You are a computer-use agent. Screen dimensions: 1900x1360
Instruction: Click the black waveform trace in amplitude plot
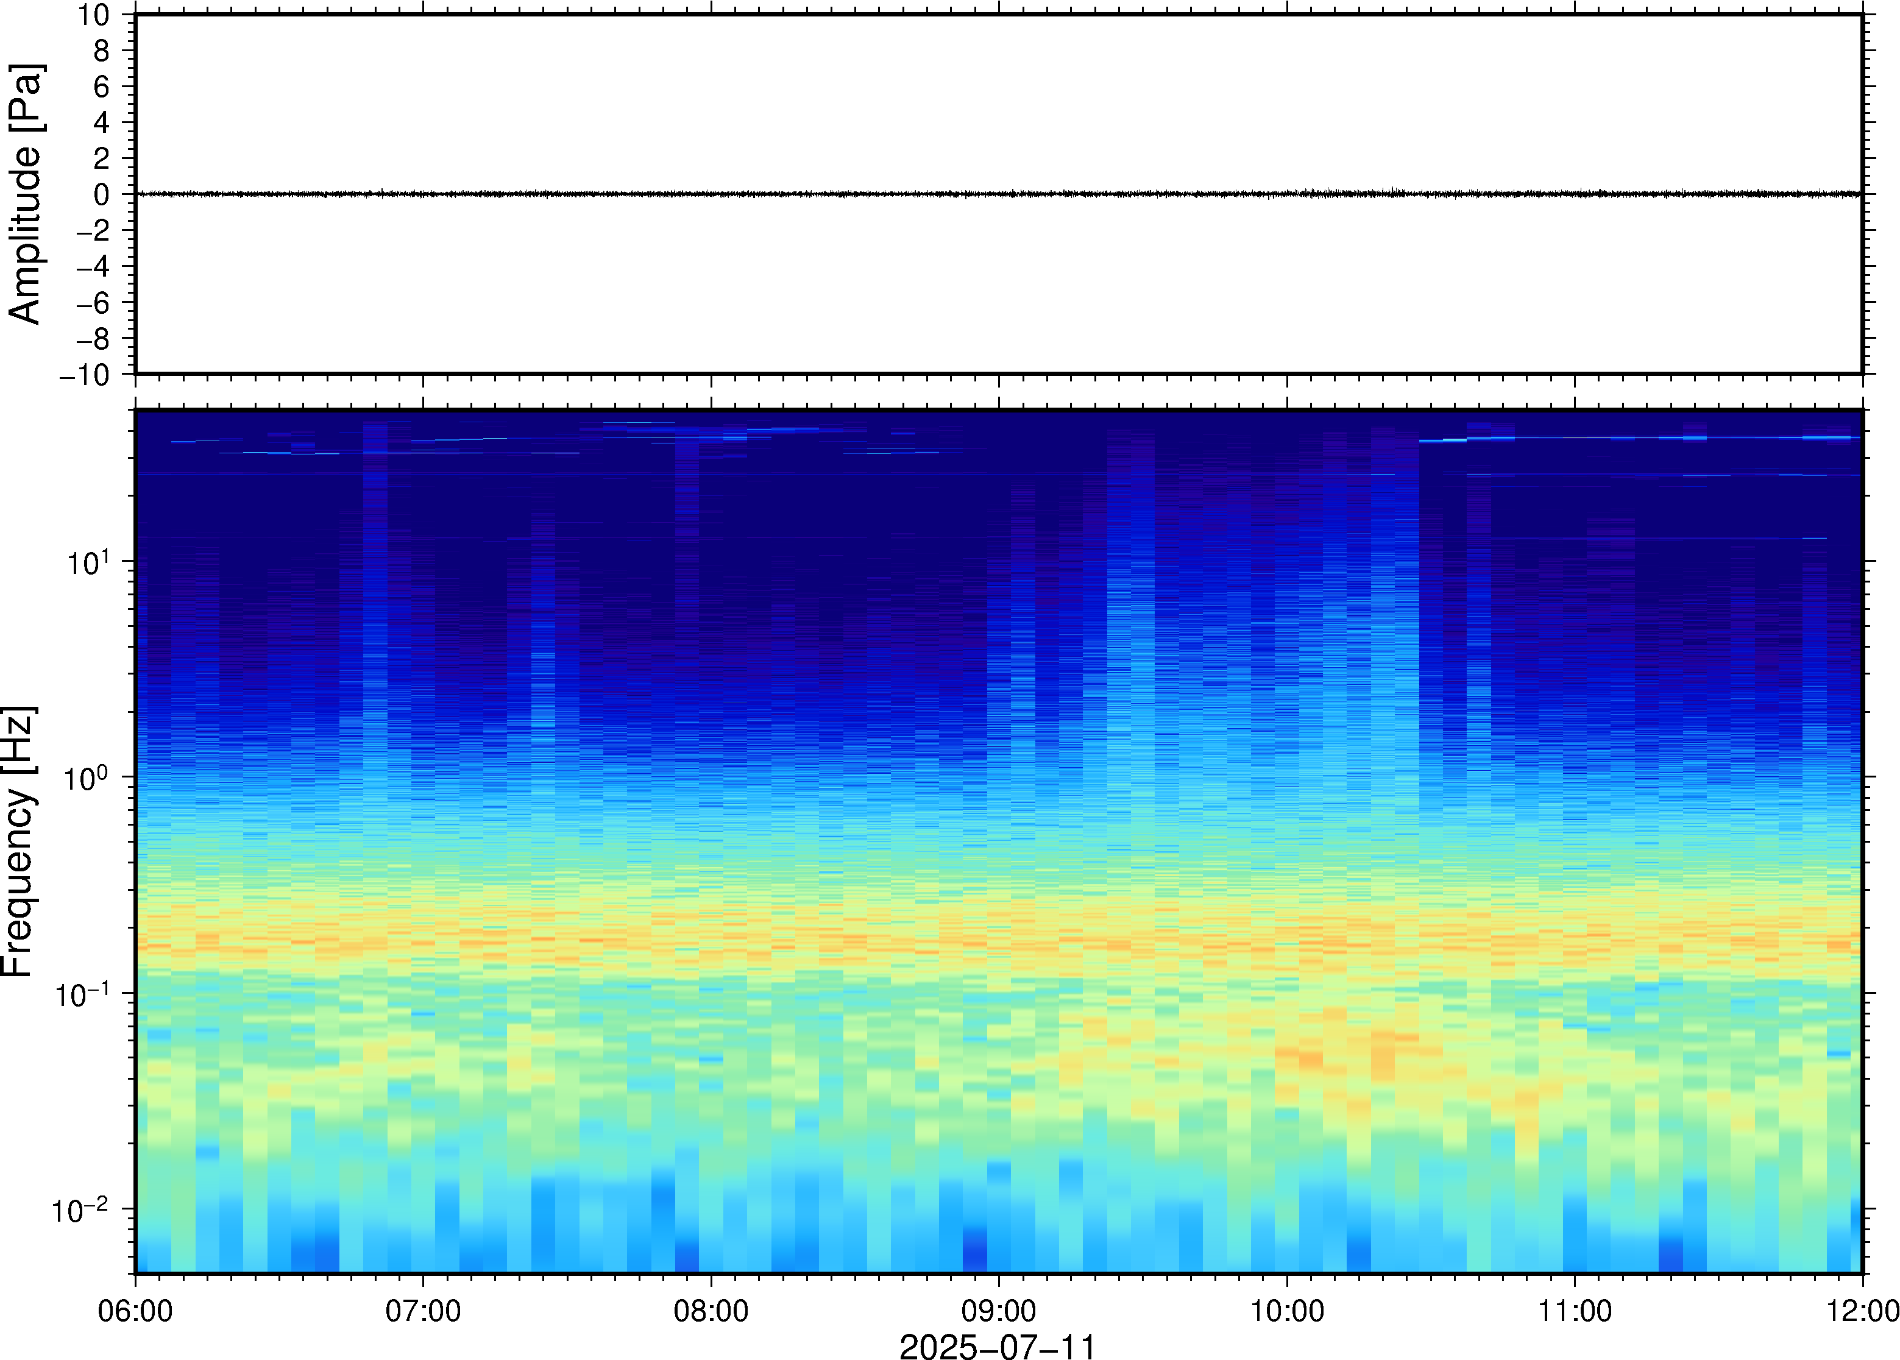[x=998, y=193]
